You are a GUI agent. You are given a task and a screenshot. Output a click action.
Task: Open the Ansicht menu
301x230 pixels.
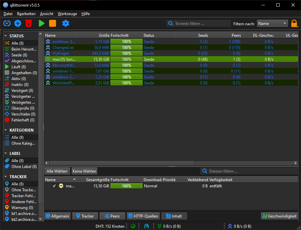pos(47,14)
